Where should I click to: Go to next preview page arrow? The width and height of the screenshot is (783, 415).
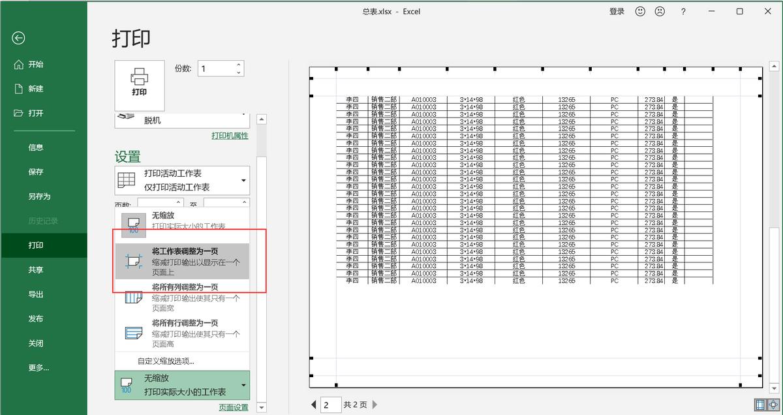(x=375, y=405)
